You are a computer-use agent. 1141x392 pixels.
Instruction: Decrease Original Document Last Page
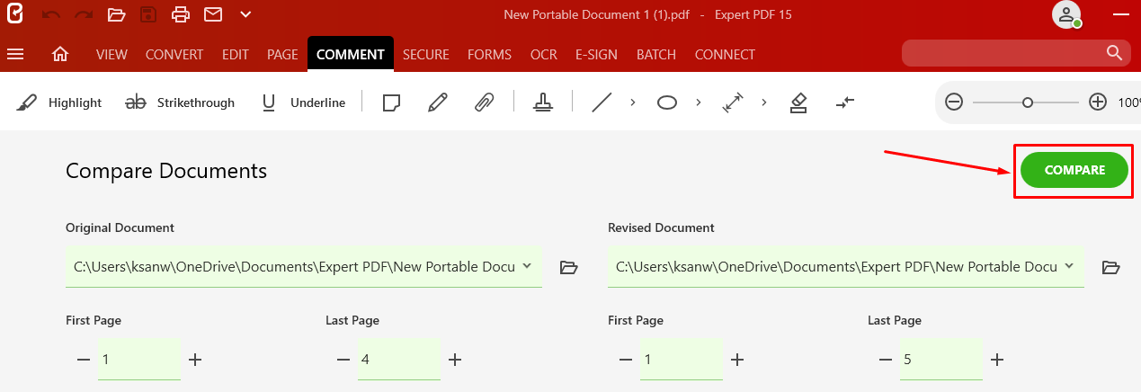(x=343, y=360)
